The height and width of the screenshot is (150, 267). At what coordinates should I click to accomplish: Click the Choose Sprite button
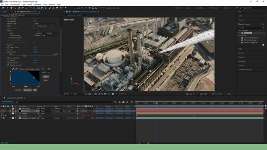(43, 26)
